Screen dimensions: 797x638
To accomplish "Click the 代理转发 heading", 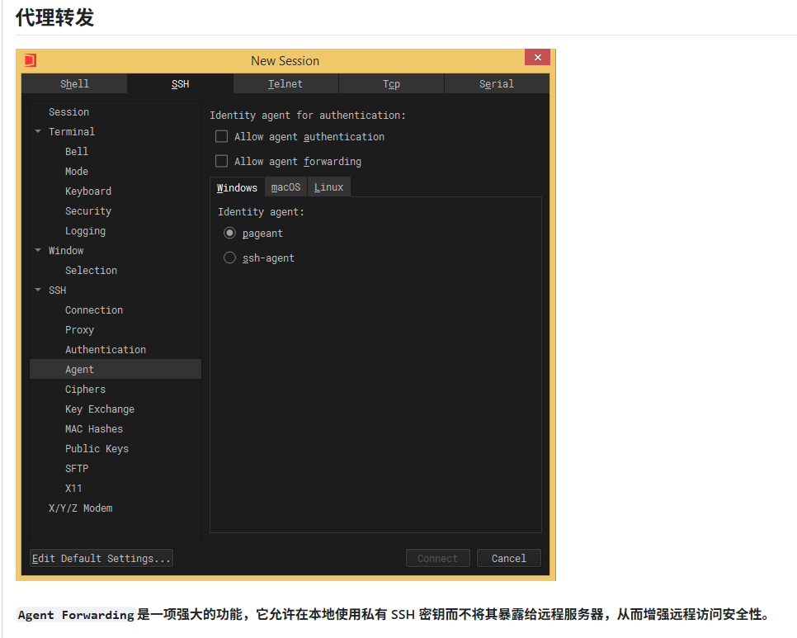I will point(55,17).
